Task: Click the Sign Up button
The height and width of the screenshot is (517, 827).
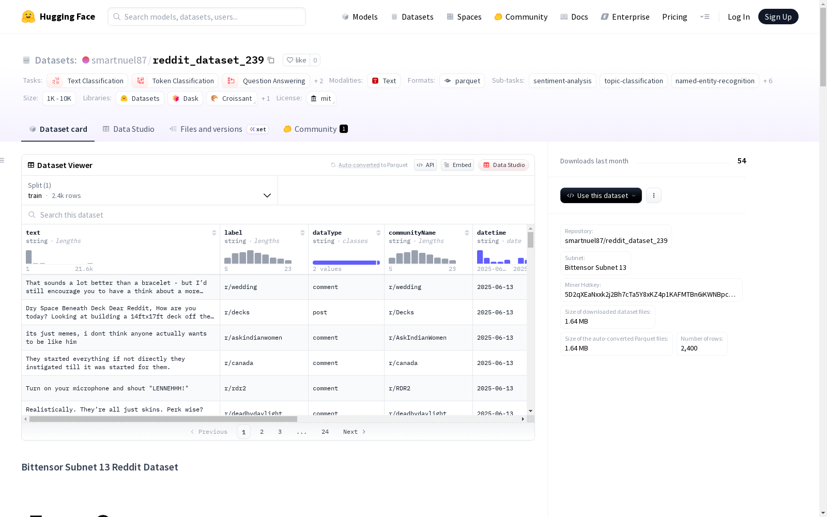Action: (778, 17)
